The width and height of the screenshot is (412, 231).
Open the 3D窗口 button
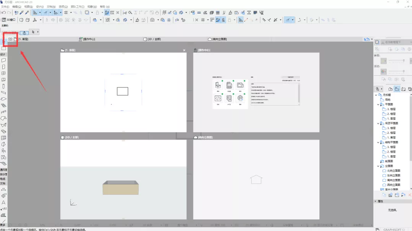pos(9,20)
